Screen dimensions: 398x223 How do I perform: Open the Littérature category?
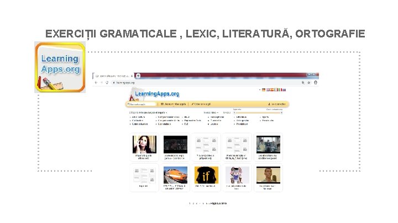click(241, 117)
